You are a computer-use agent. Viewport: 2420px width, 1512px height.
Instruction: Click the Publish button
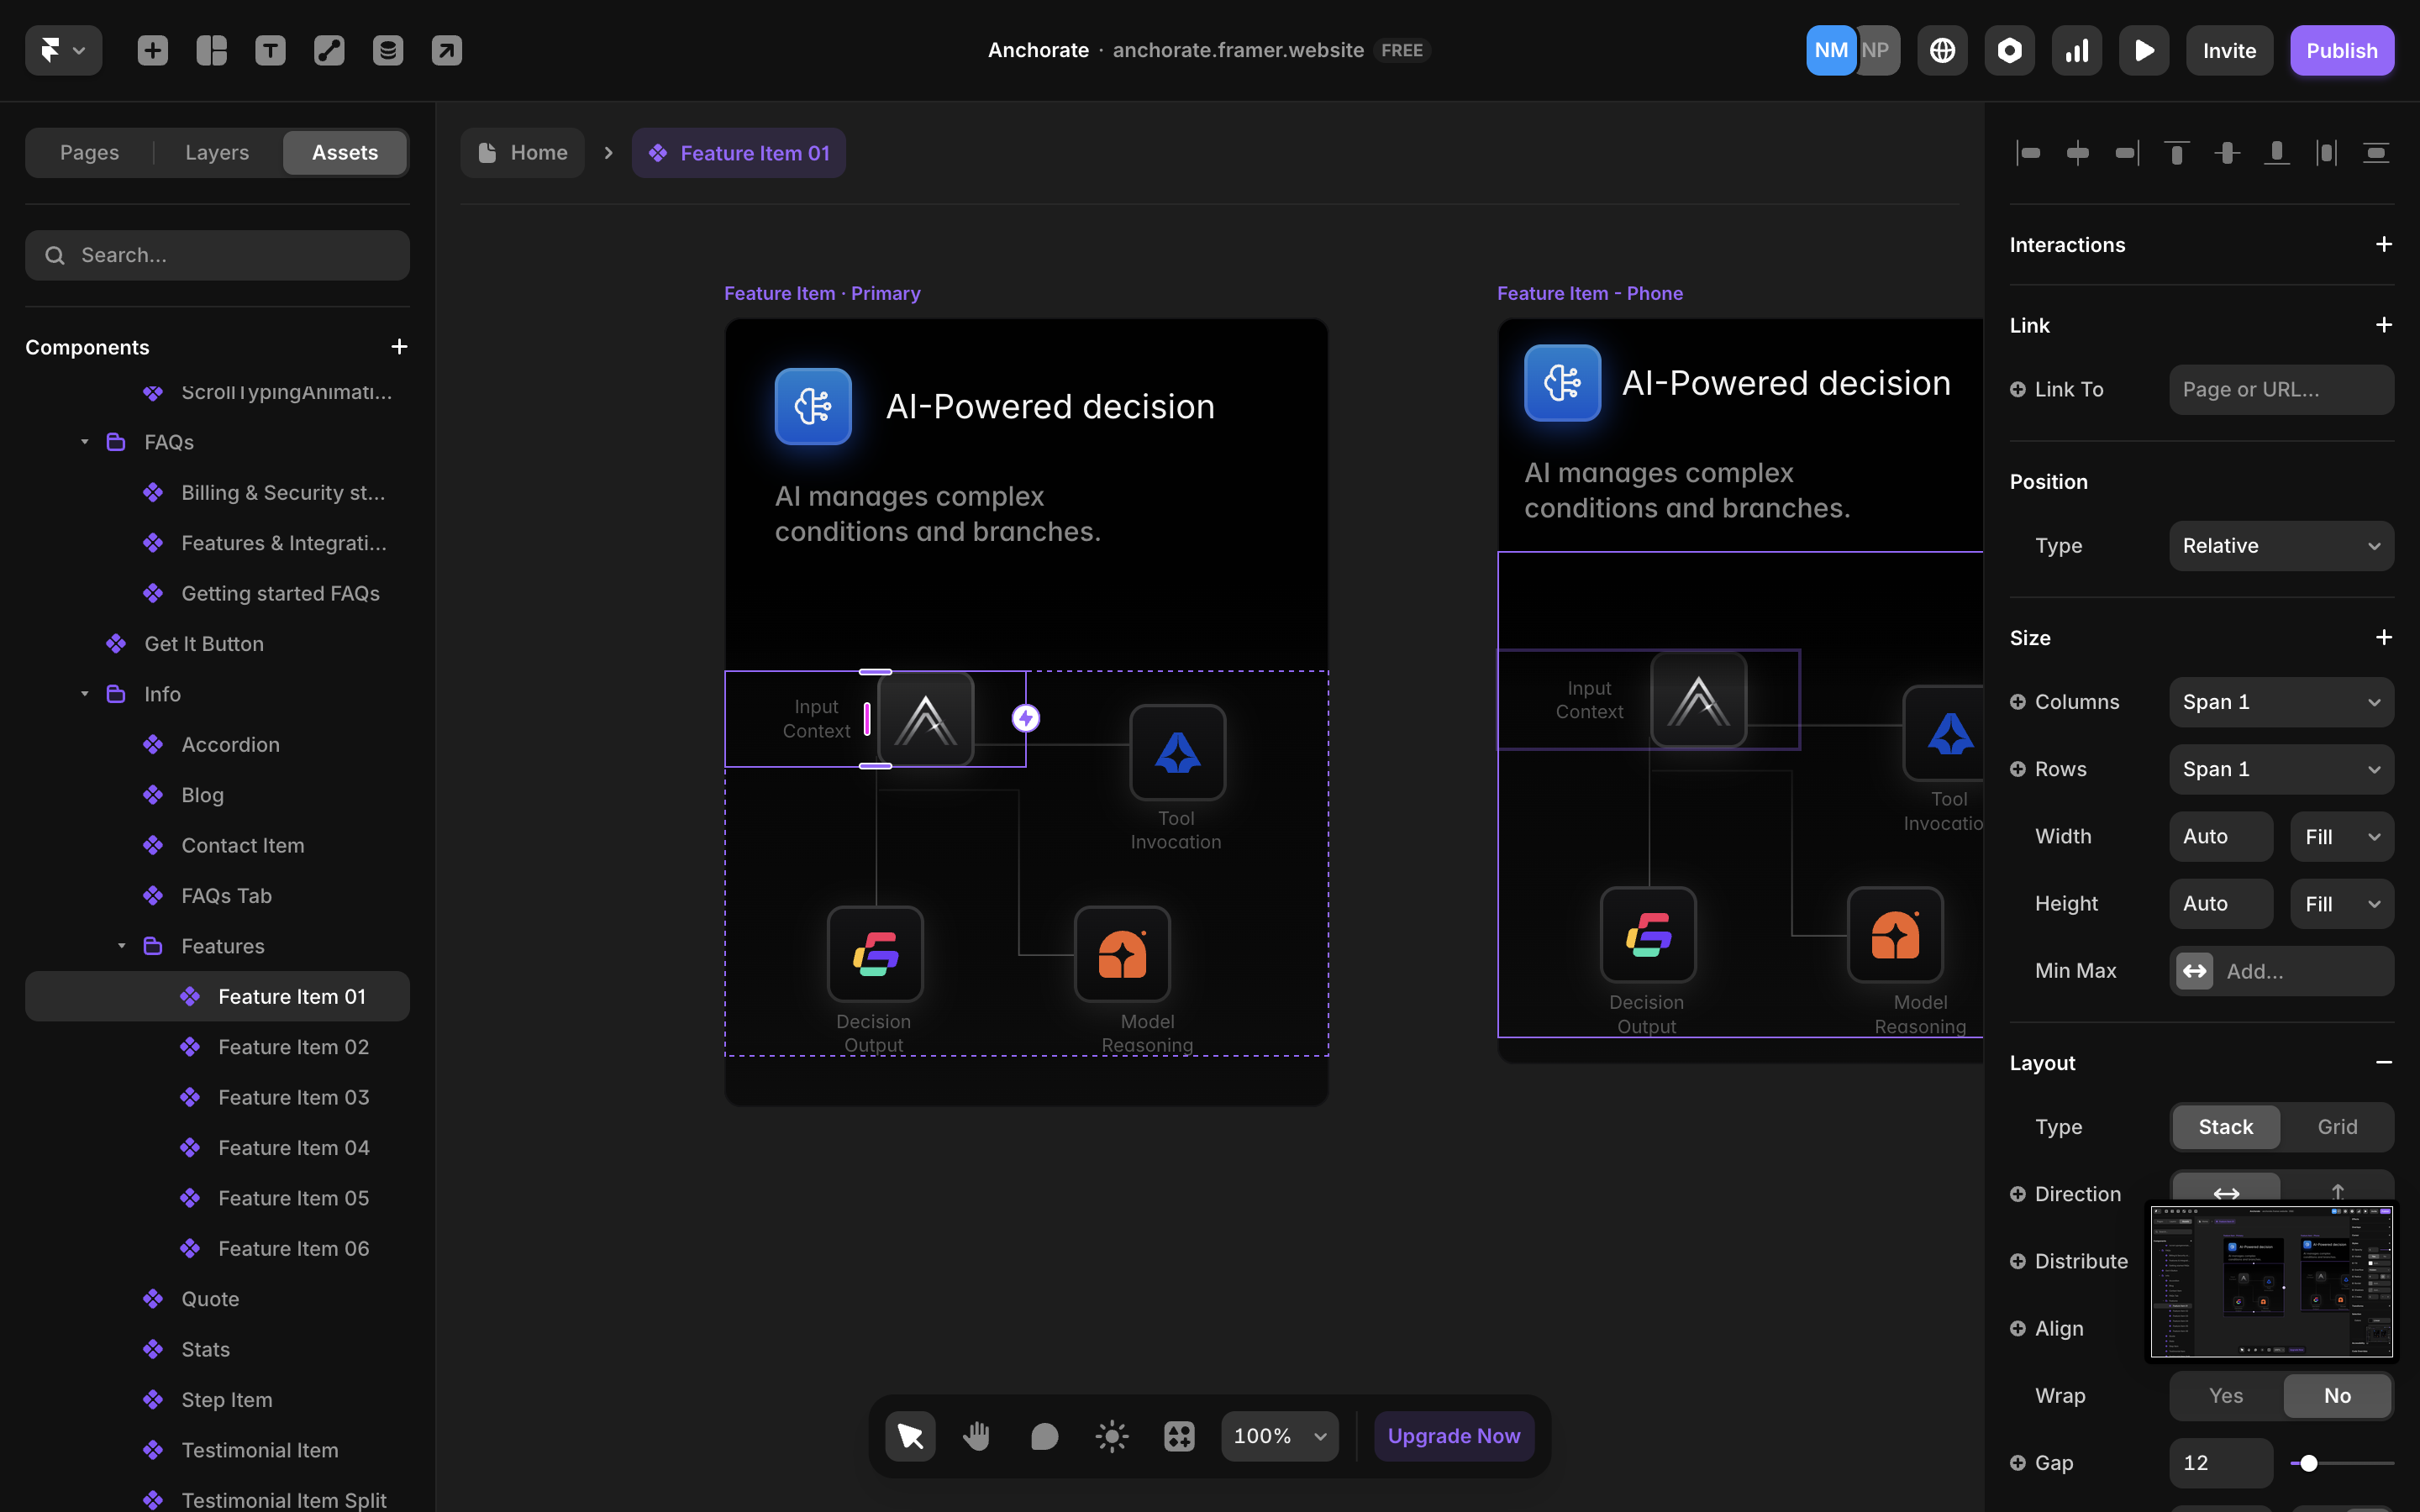click(x=2341, y=50)
